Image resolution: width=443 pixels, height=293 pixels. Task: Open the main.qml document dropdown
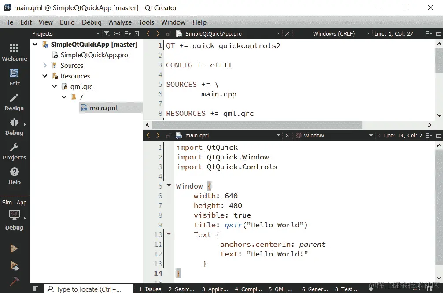[x=228, y=135]
